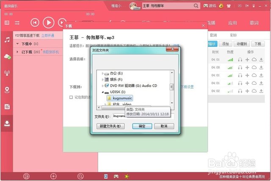Open the location pin sidebar icon

(x=7, y=90)
